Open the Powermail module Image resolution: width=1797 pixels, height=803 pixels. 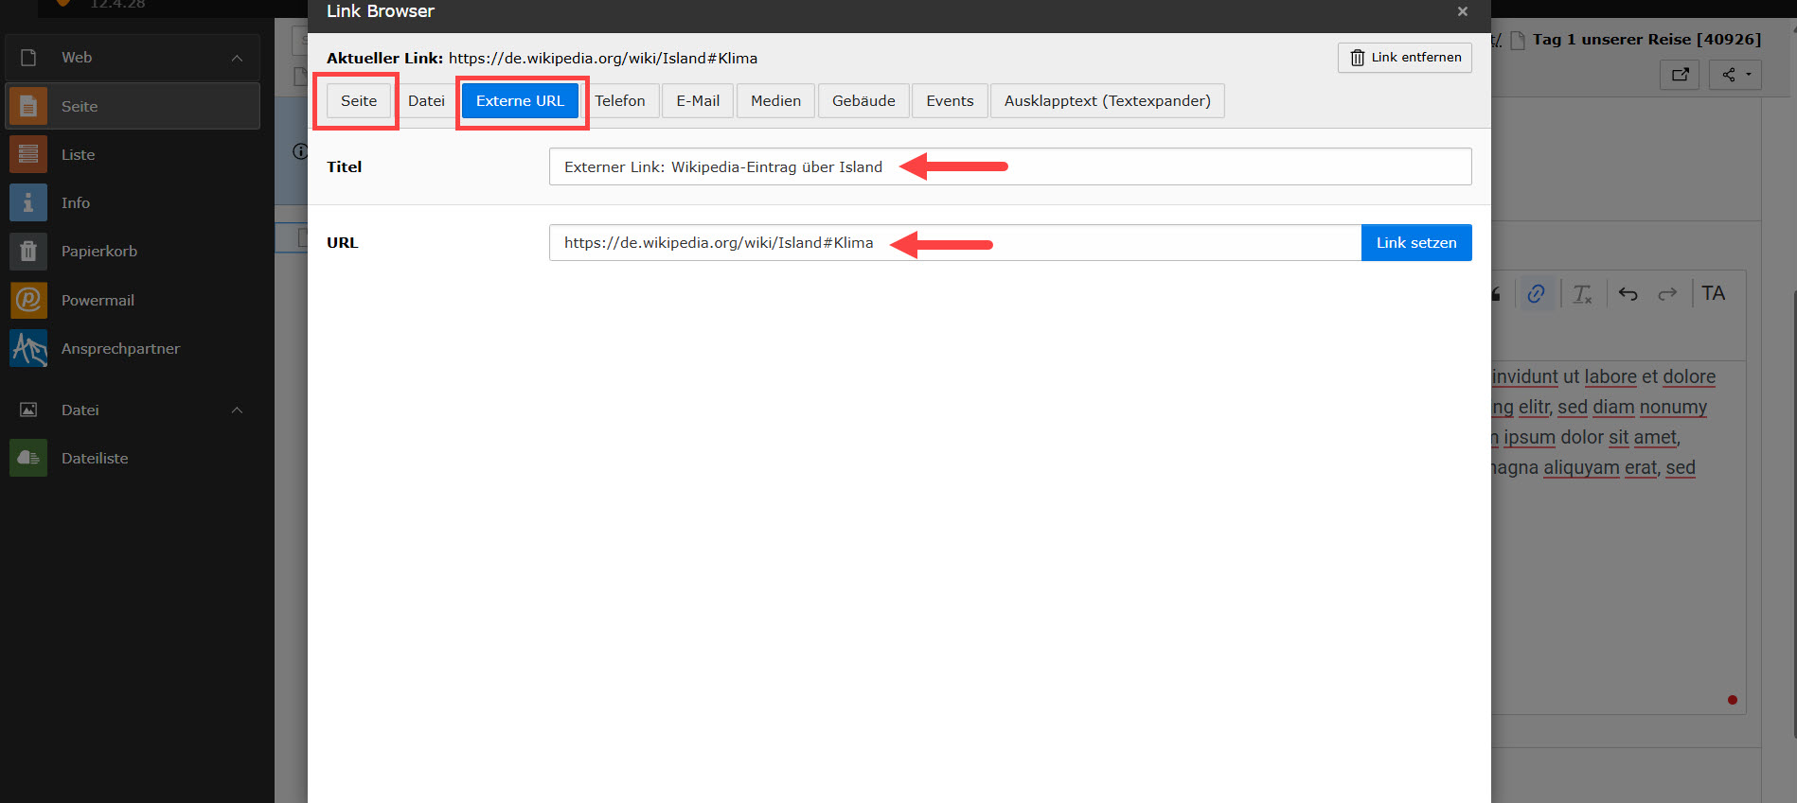pos(28,300)
